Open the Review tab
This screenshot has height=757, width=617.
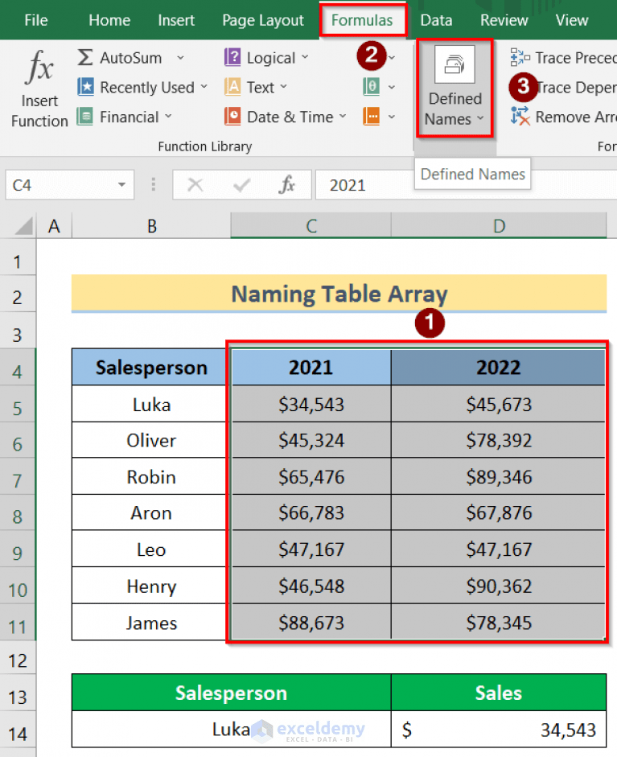(x=504, y=20)
